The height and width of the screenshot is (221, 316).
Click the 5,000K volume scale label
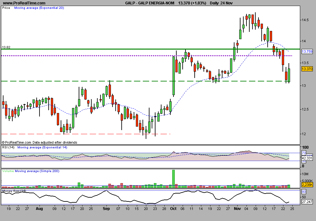(x=307, y=181)
